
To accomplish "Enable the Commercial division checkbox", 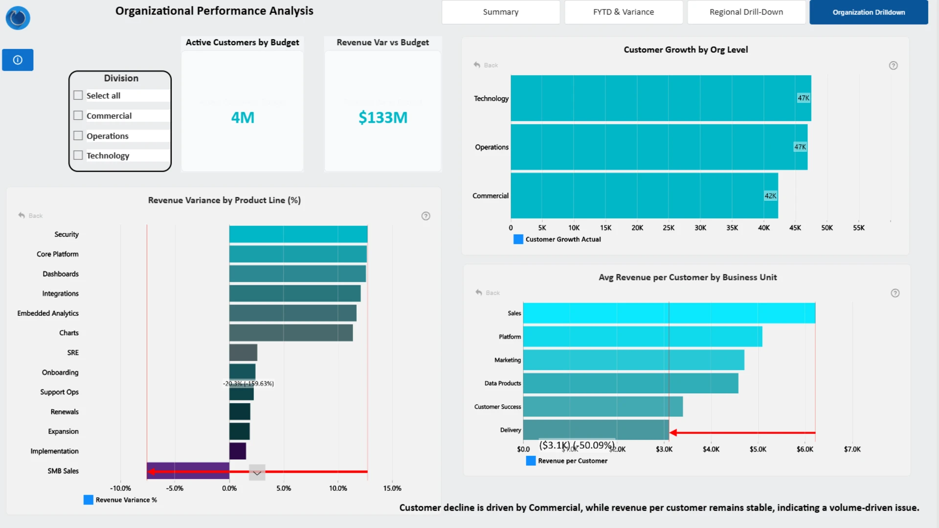I will point(78,115).
